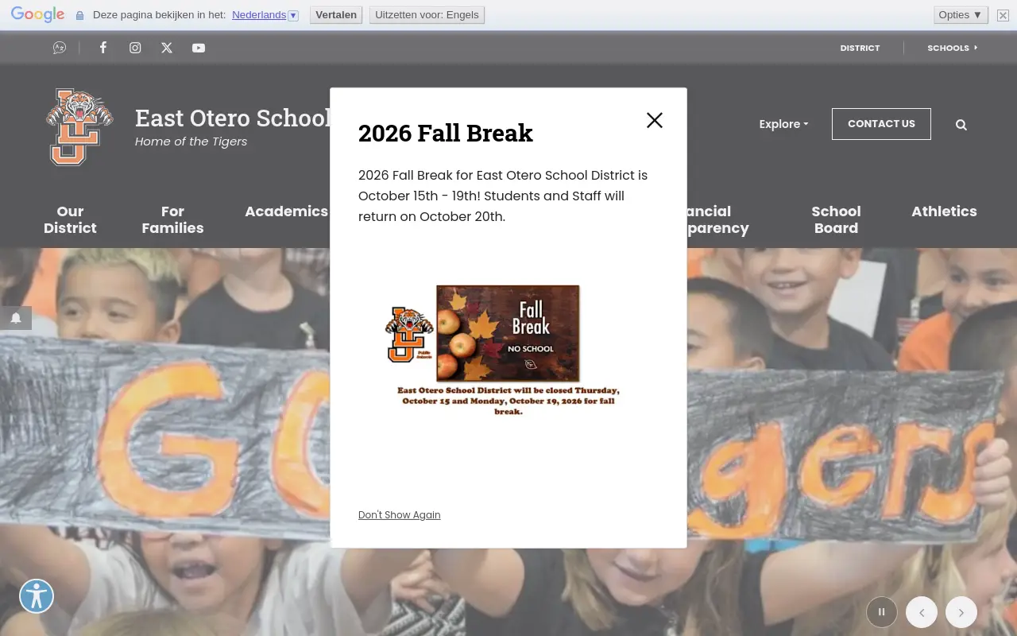
Task: Pause the hero image slideshow
Action: [882, 612]
